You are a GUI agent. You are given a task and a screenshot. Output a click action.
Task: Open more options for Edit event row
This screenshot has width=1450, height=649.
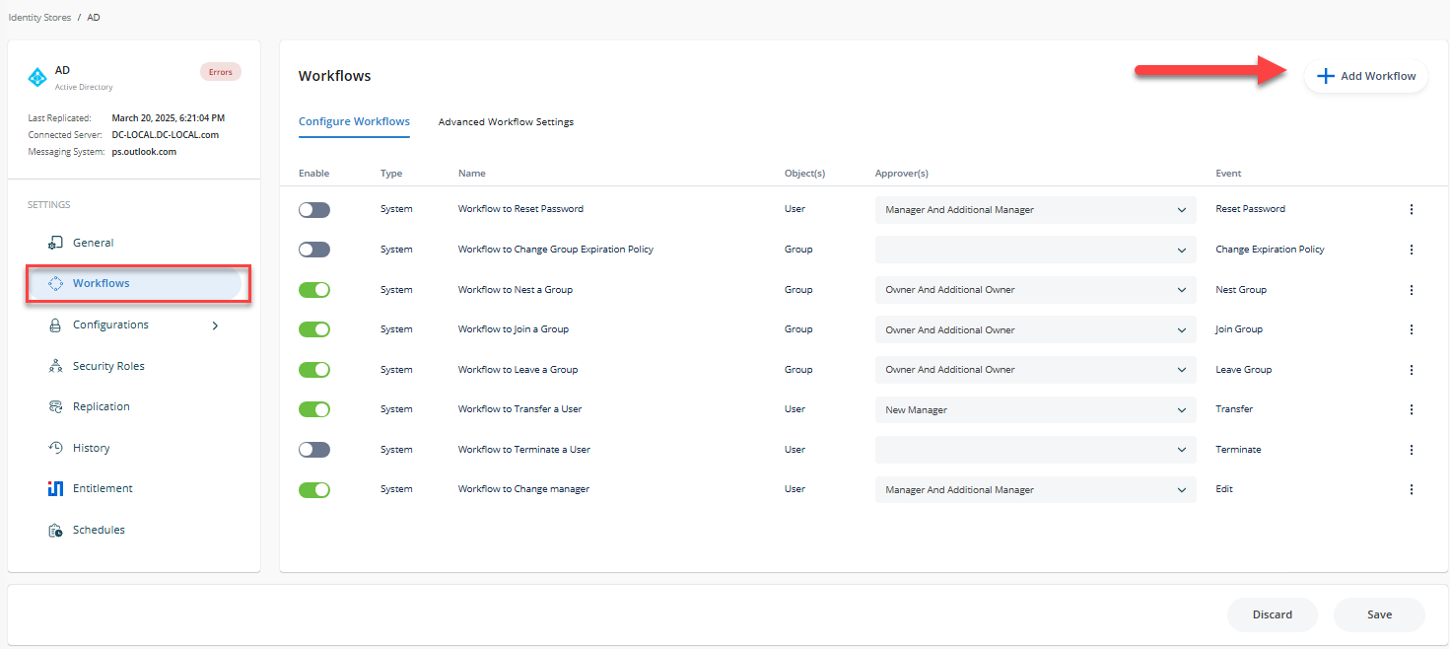(1412, 489)
